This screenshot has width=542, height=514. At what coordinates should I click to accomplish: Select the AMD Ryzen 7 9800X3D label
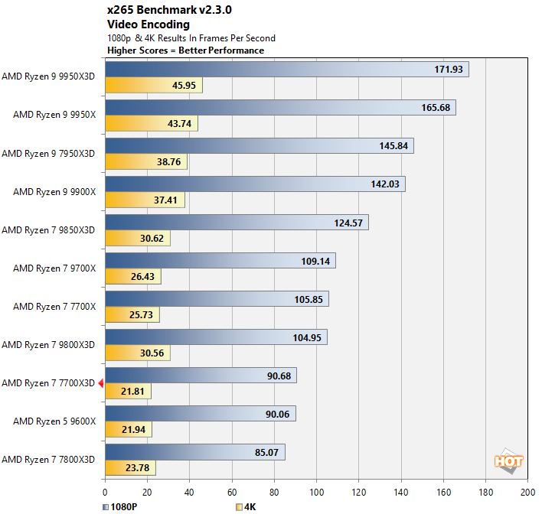(48, 345)
